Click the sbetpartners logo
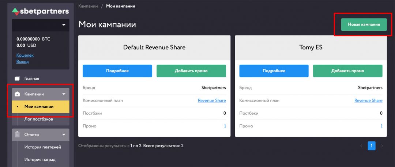 (x=40, y=11)
